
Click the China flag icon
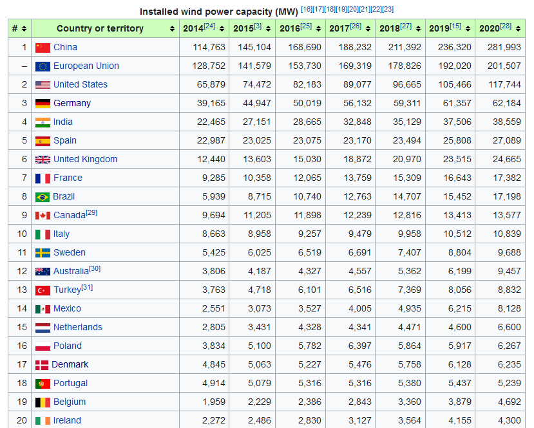point(43,48)
